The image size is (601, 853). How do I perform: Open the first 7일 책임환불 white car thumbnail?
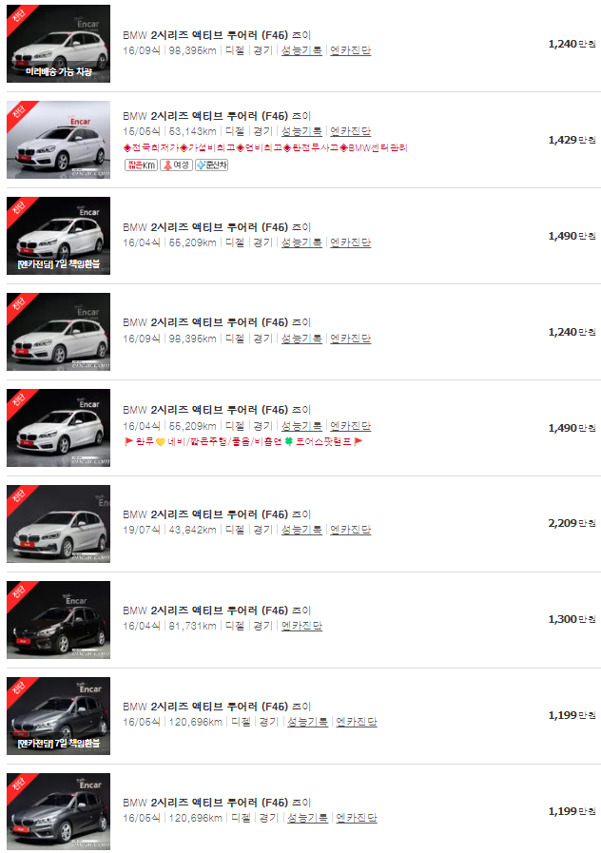[58, 236]
